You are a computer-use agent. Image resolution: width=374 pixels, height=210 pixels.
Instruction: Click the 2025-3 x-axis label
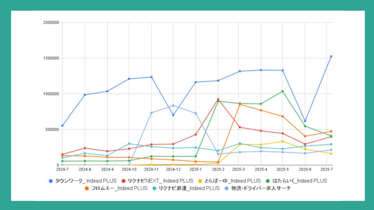238,170
